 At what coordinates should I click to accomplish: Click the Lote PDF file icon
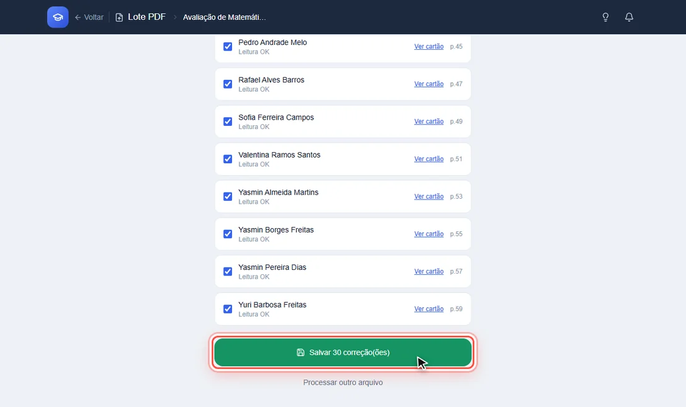pyautogui.click(x=119, y=17)
